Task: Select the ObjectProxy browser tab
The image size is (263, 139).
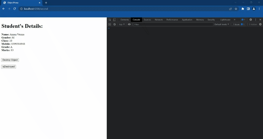Action: [21, 3]
